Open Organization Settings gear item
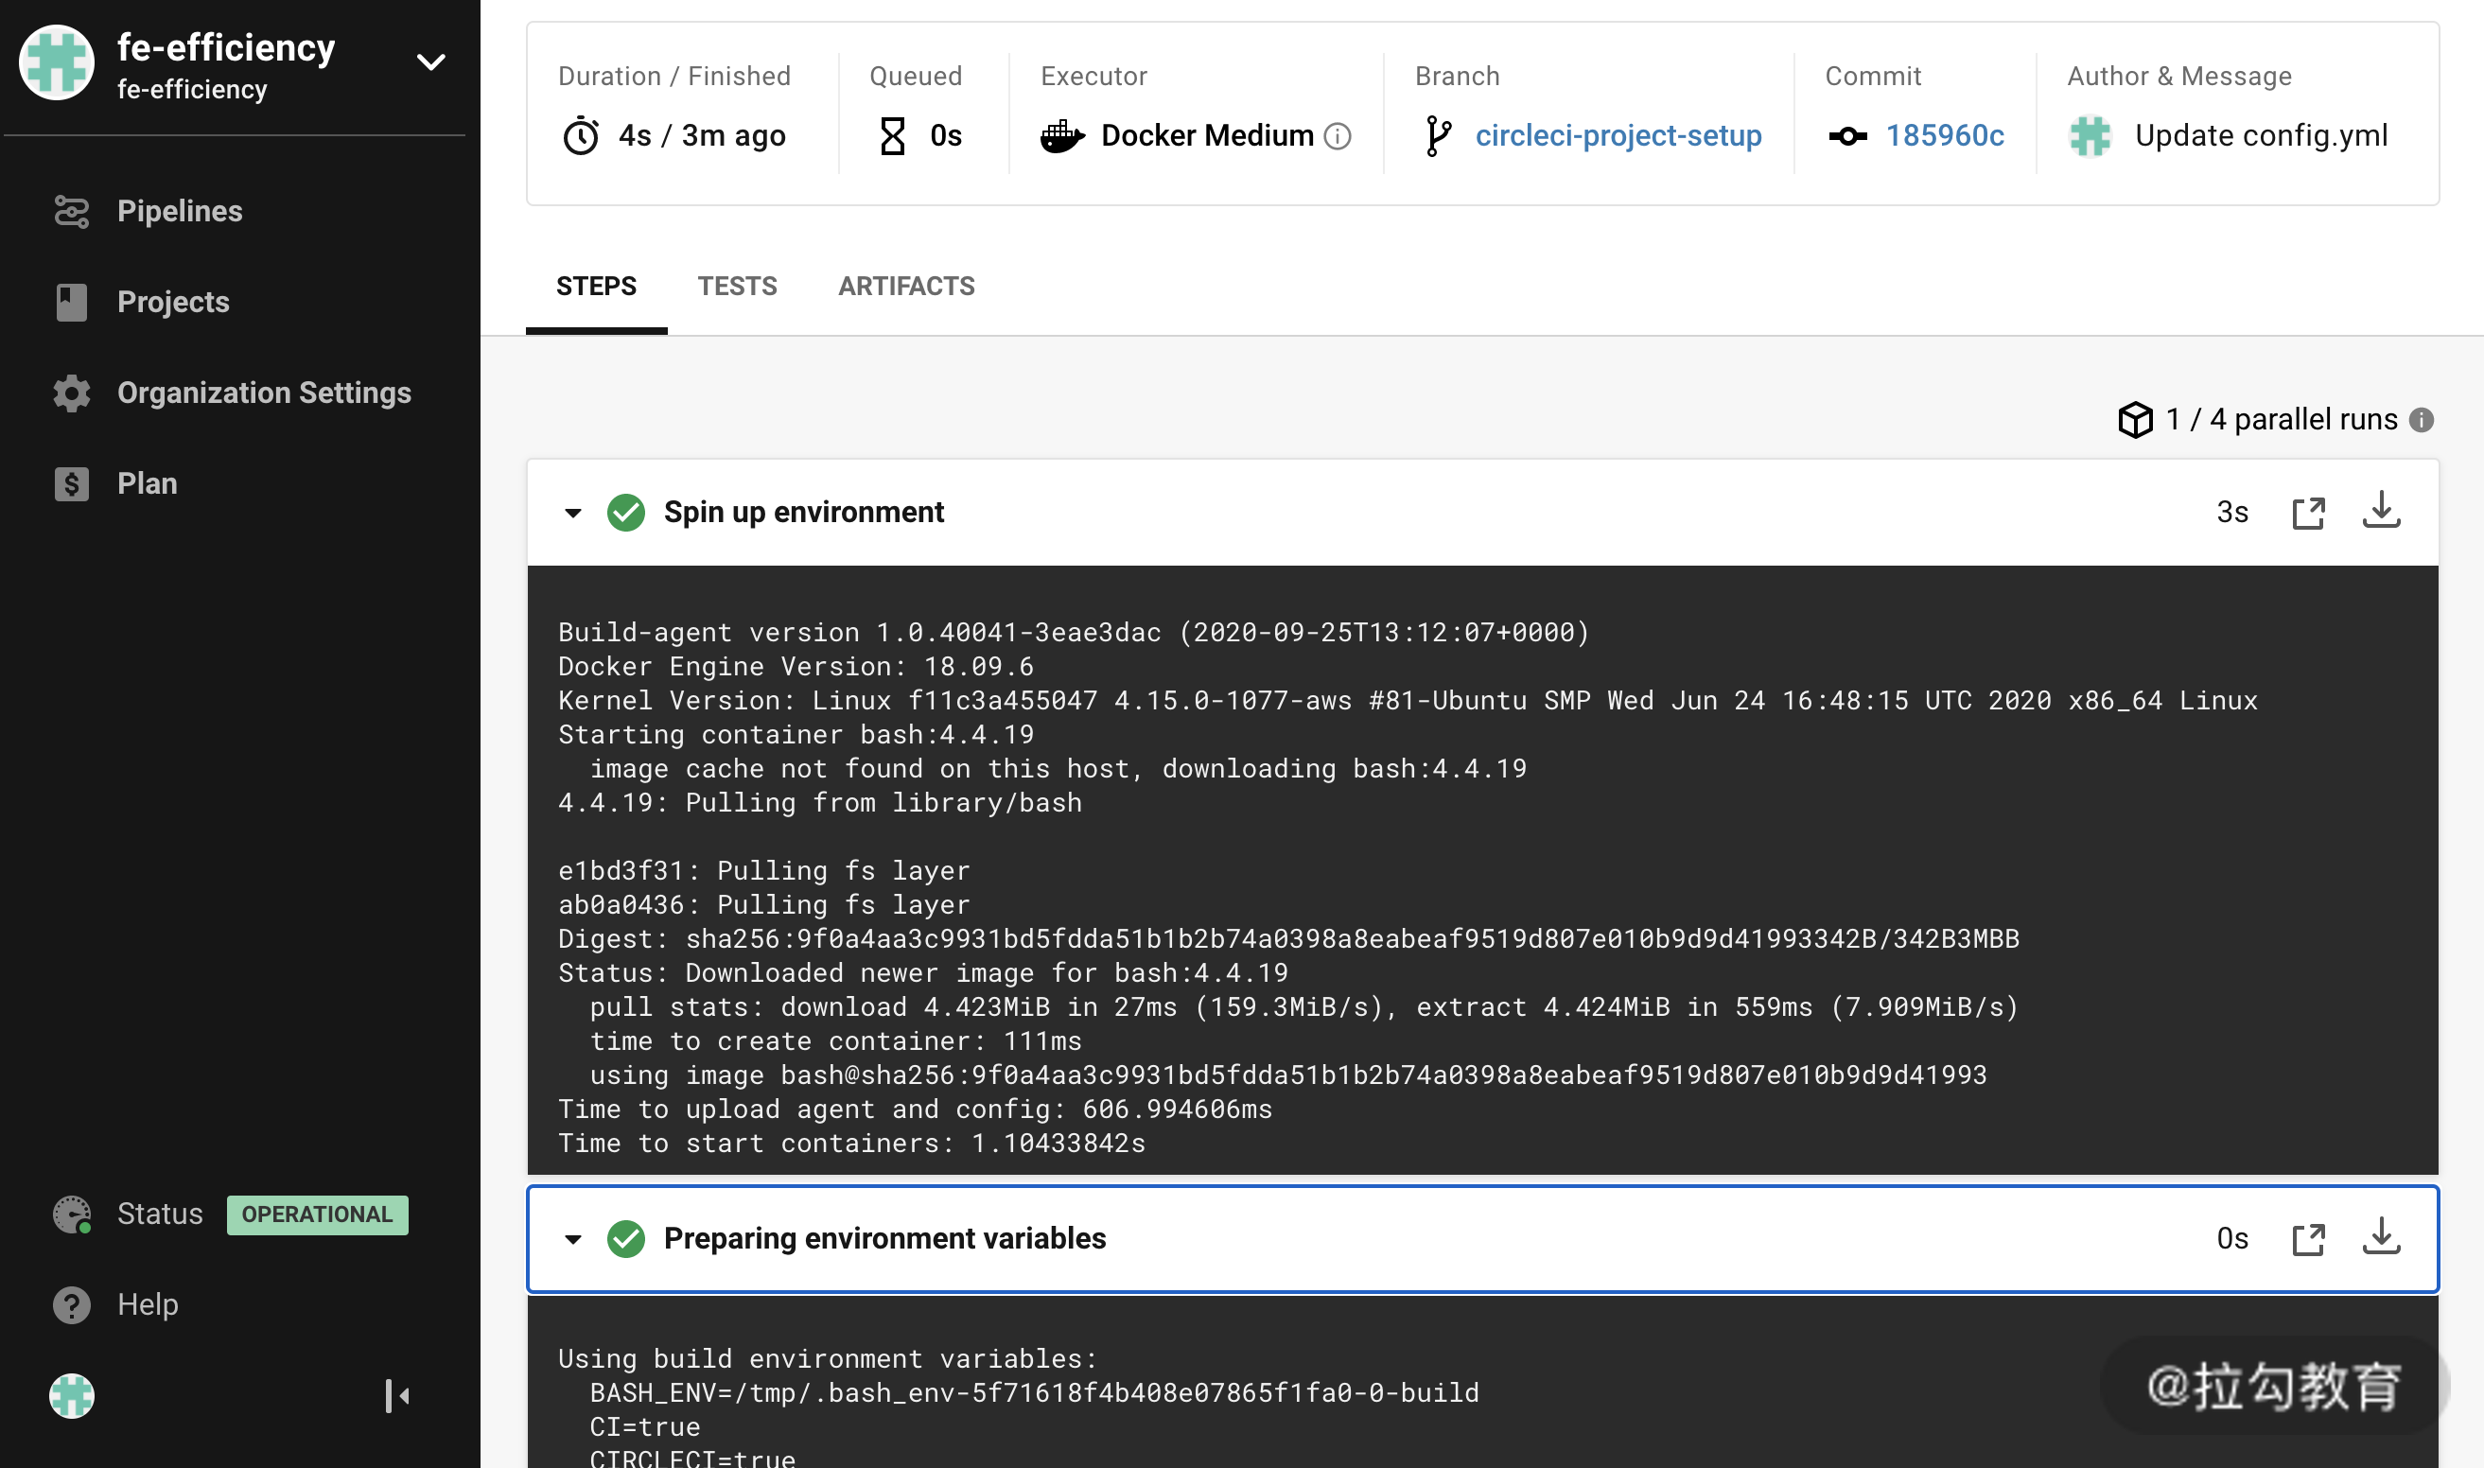2484x1468 pixels. click(263, 393)
